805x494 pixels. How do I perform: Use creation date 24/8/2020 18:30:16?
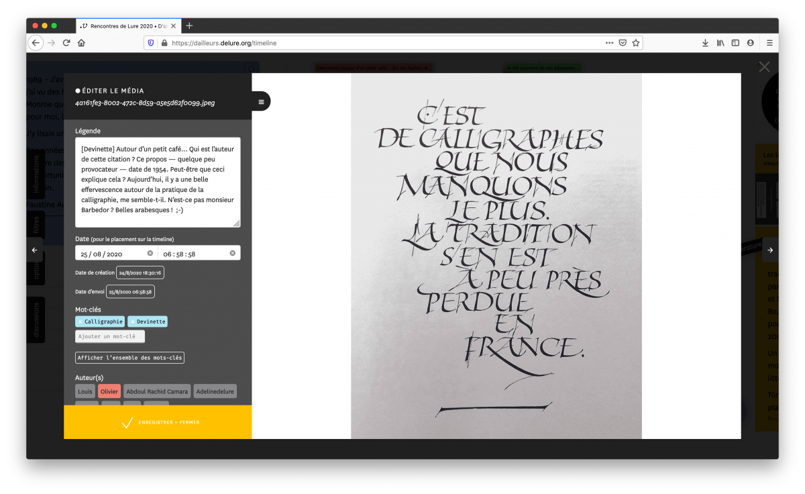[x=140, y=273]
